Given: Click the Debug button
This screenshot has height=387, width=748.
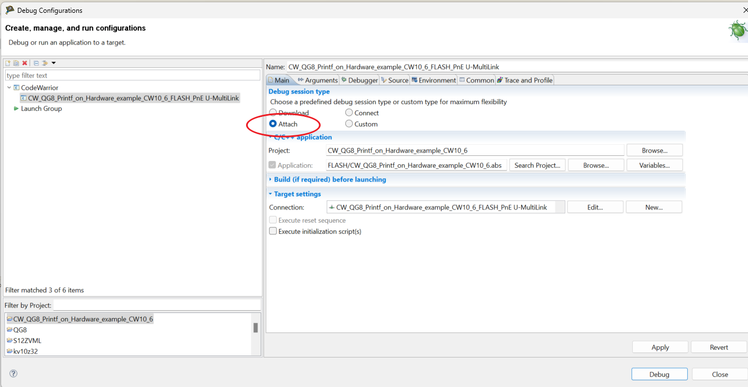Looking at the screenshot, I should [x=659, y=374].
